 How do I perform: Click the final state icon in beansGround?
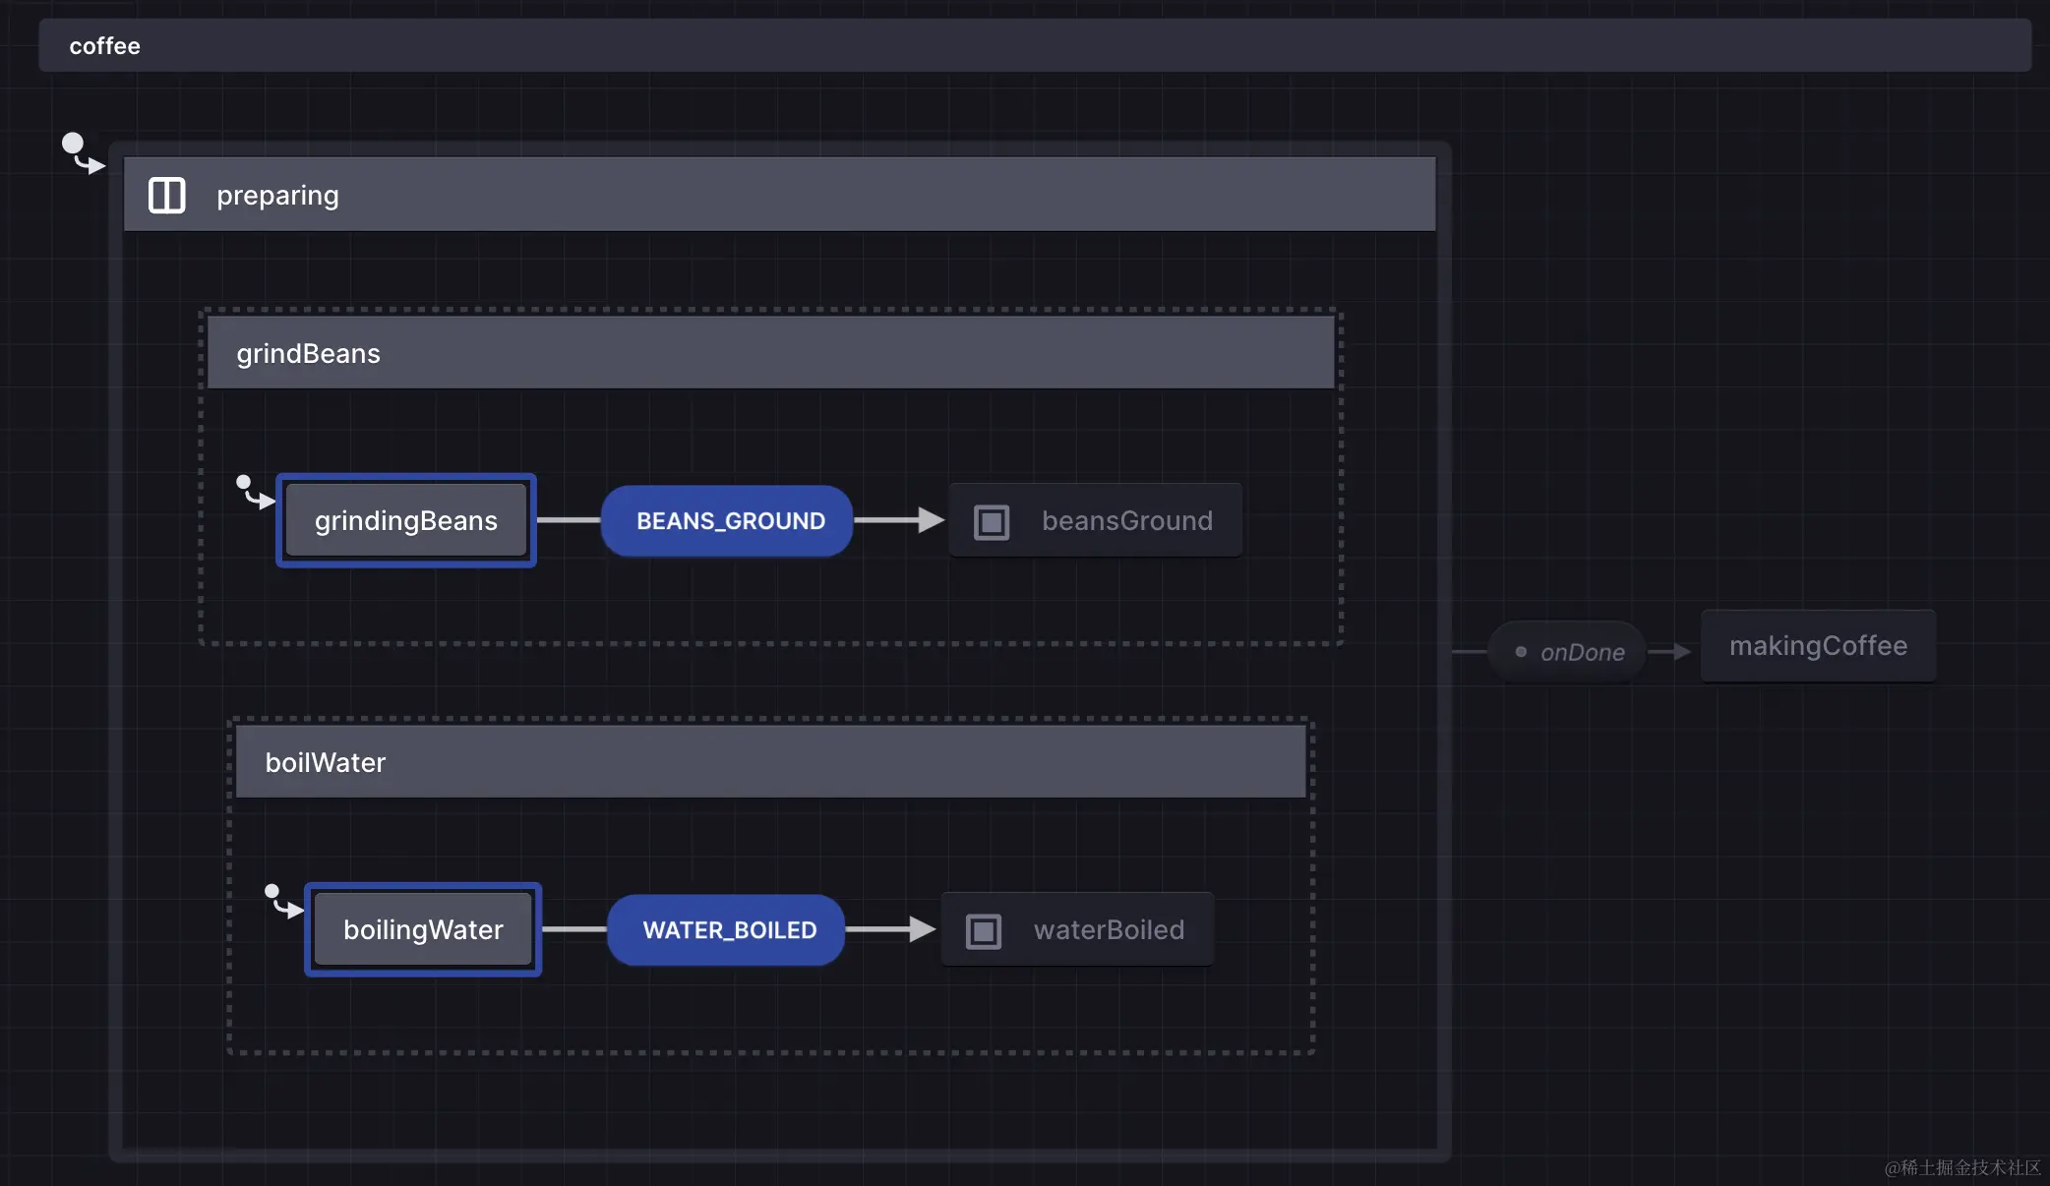tap(991, 521)
